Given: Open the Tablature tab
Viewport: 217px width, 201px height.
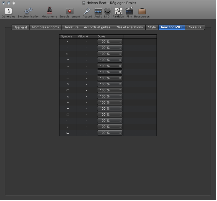Looking at the screenshot, I should coord(71,27).
